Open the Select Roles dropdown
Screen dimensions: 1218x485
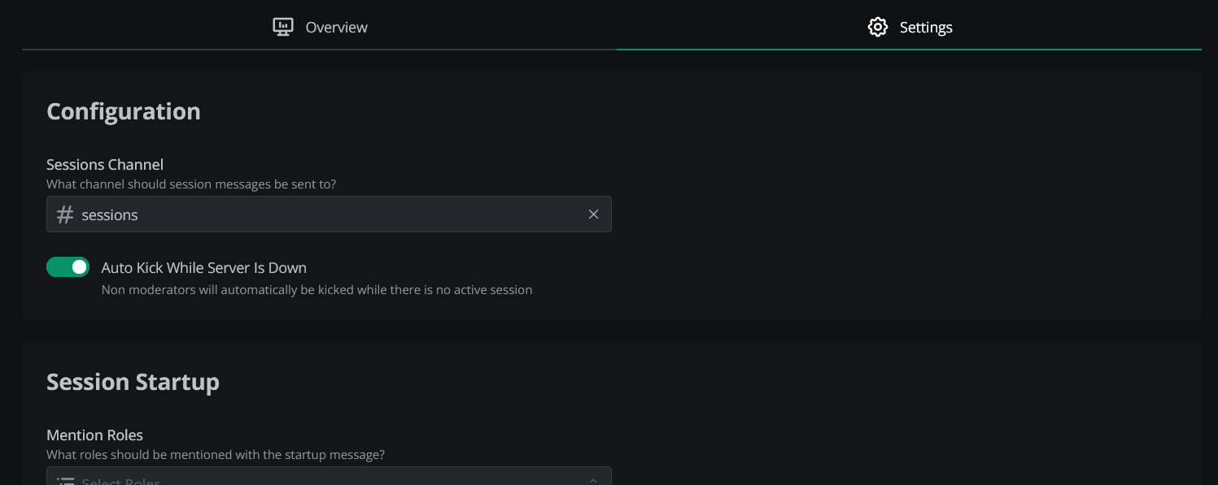click(325, 479)
